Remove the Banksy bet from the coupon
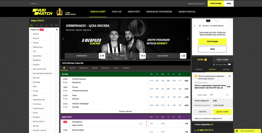The height and width of the screenshot is (133, 262). pos(229,76)
